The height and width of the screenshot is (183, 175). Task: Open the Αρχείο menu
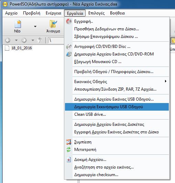pos(11,13)
